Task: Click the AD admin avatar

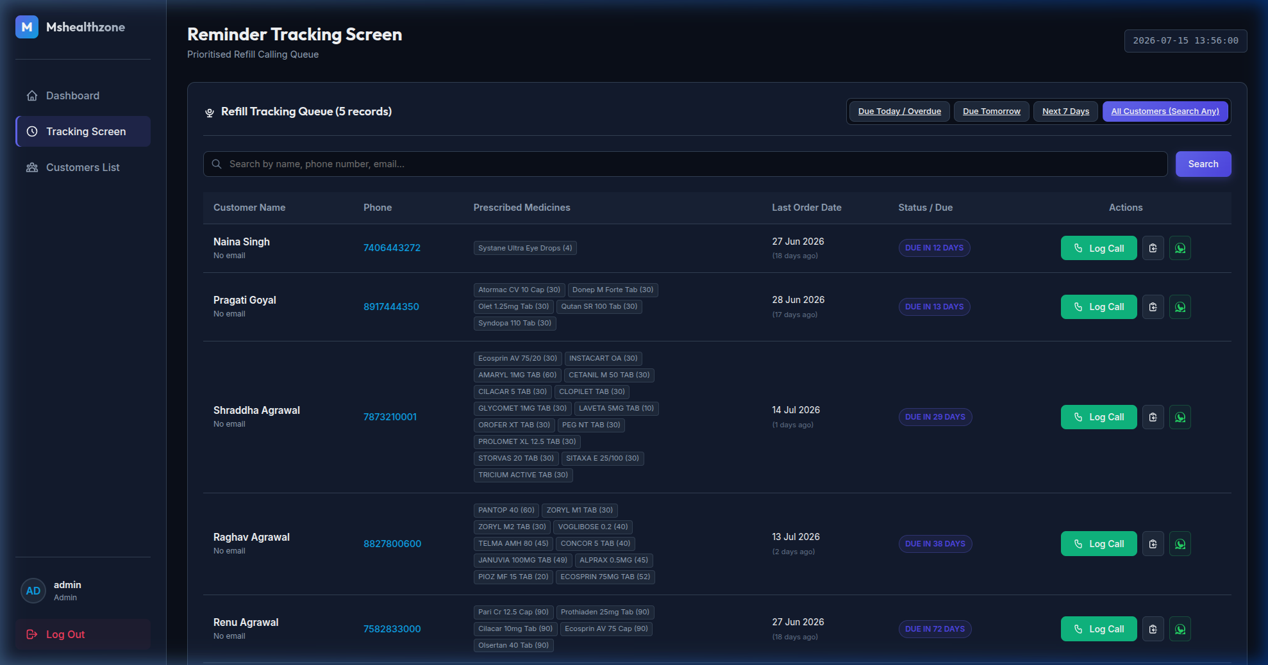Action: pyautogui.click(x=33, y=591)
